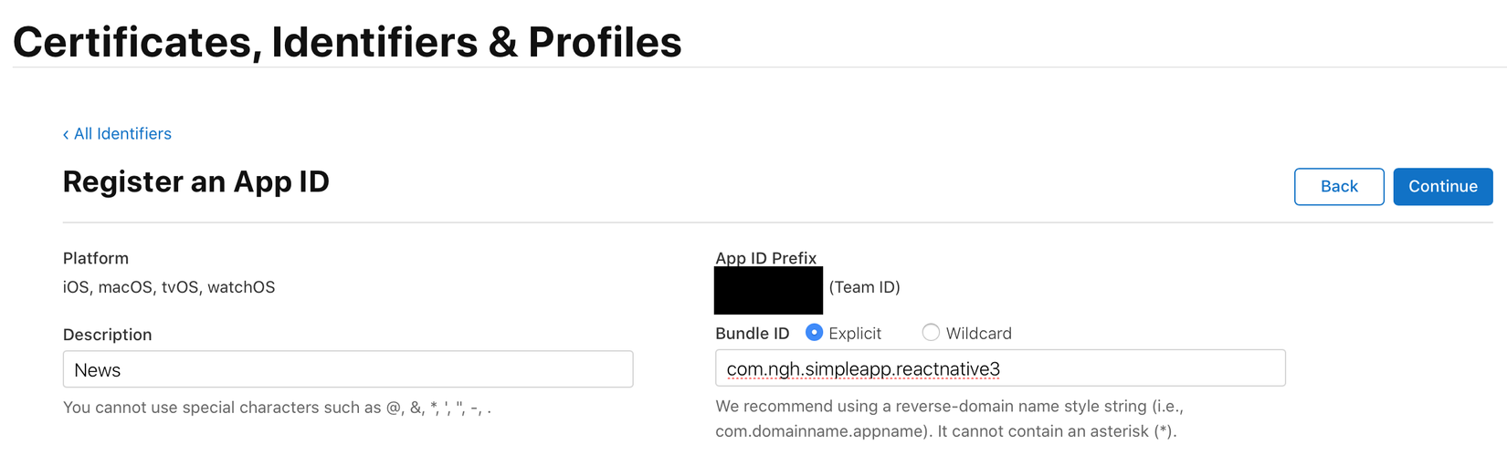Click the All Identifiers back link

[x=122, y=134]
